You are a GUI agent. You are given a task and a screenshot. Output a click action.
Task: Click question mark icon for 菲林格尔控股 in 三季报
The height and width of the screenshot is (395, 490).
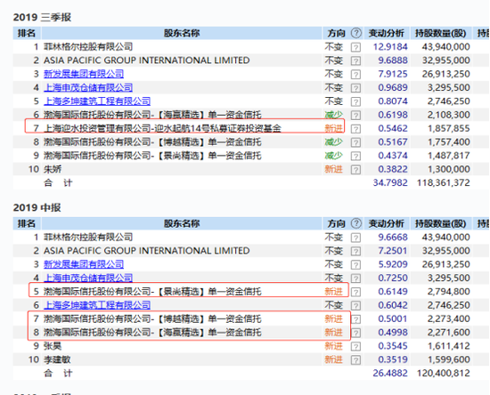click(355, 47)
